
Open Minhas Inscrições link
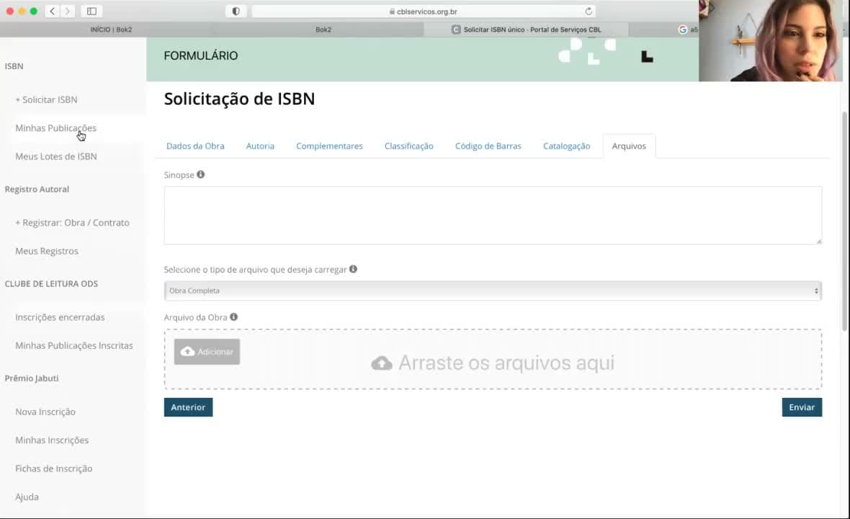(52, 440)
